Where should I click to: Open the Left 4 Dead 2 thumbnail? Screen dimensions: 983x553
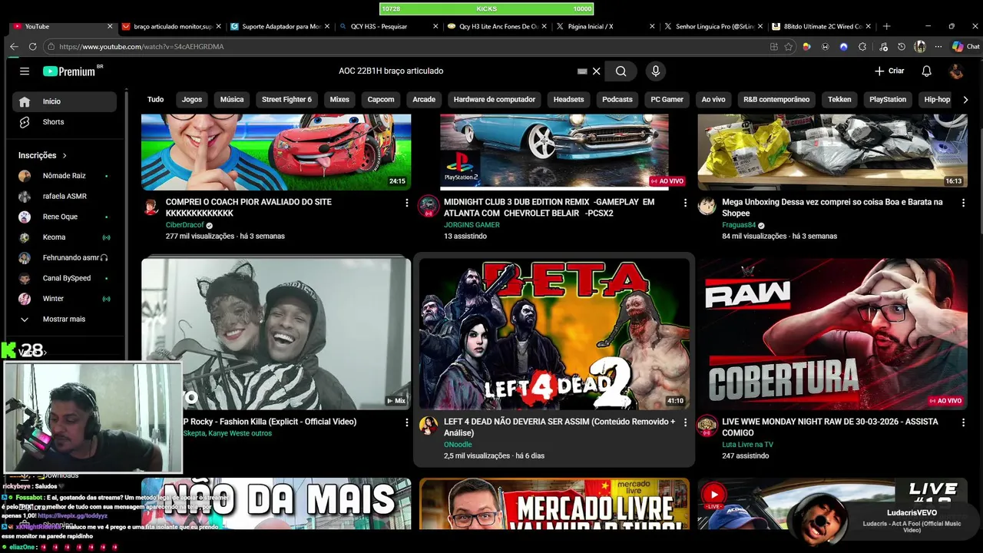click(x=554, y=334)
